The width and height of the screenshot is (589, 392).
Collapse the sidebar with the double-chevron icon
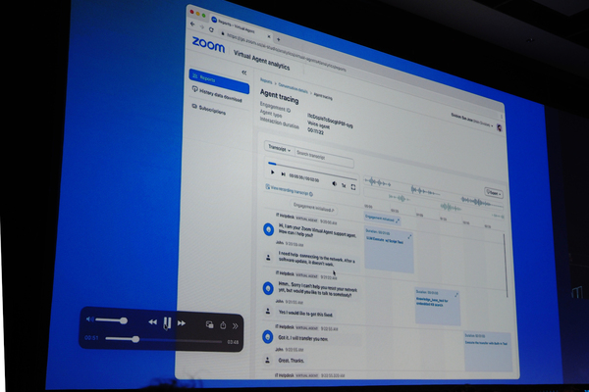[244, 73]
